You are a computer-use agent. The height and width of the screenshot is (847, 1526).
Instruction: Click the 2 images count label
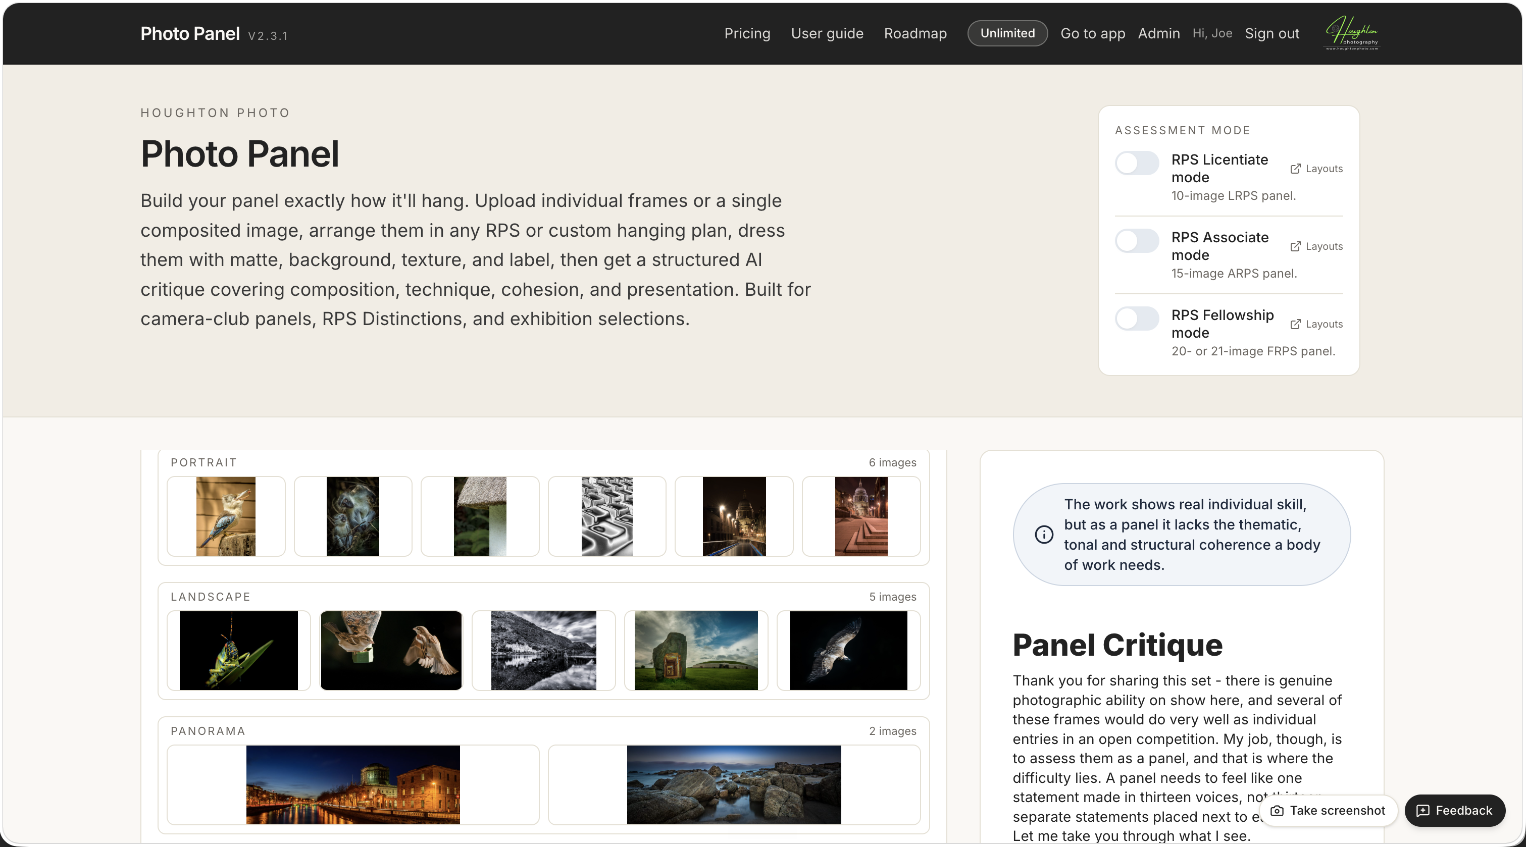click(892, 731)
